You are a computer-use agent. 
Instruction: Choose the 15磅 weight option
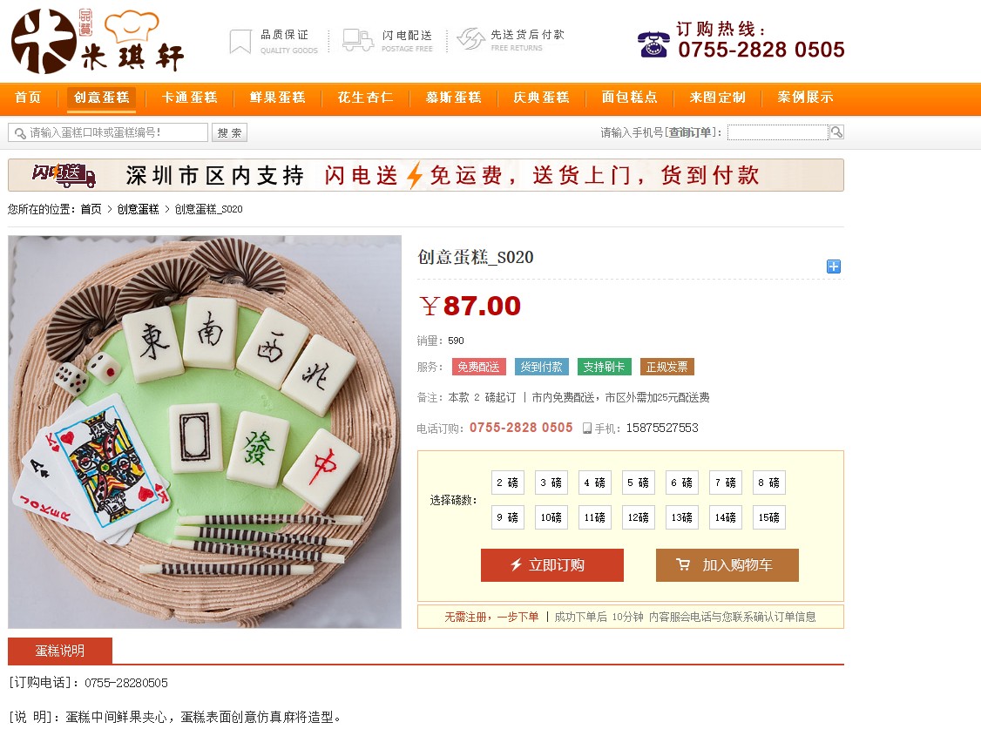769,517
